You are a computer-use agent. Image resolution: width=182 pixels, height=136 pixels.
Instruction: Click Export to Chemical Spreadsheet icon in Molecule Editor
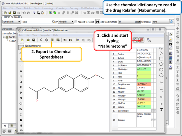(x=52, y=40)
